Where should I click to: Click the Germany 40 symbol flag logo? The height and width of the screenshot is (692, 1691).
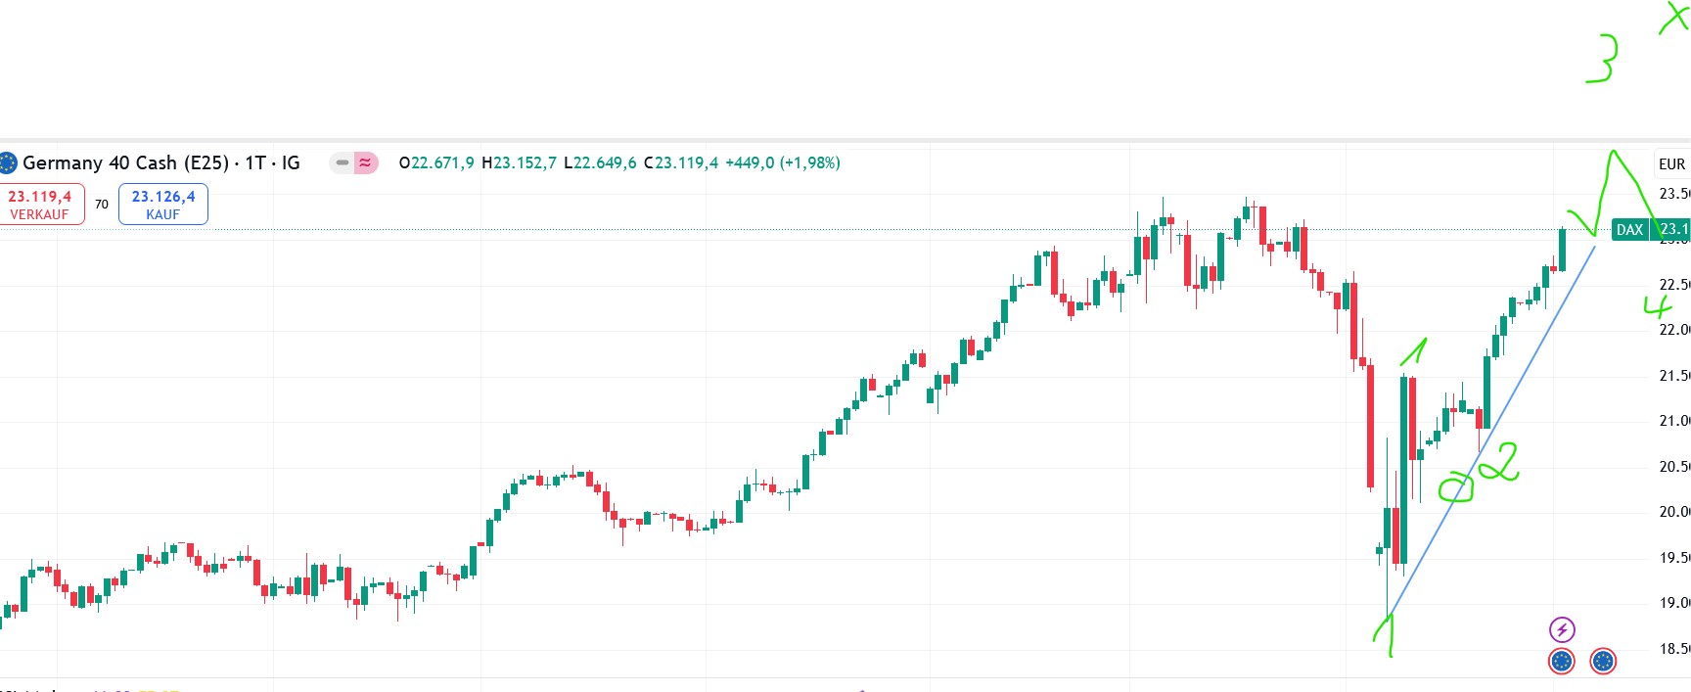[8, 162]
